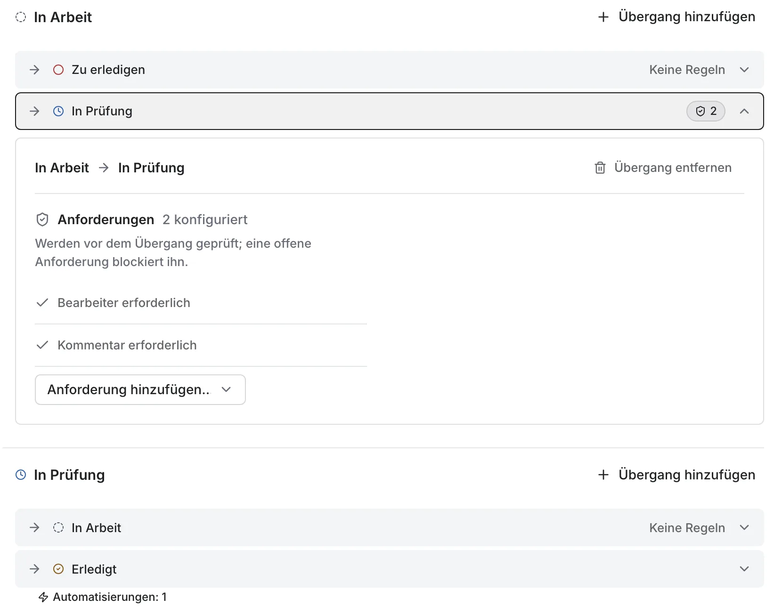
Task: Click the red circle Zu erledigen status icon
Action: [x=58, y=70]
